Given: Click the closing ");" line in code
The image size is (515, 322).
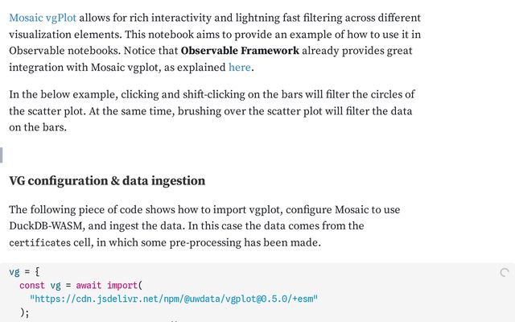Looking at the screenshot, I should [23, 312].
